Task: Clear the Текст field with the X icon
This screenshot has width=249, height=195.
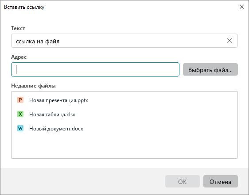Action: pyautogui.click(x=230, y=41)
